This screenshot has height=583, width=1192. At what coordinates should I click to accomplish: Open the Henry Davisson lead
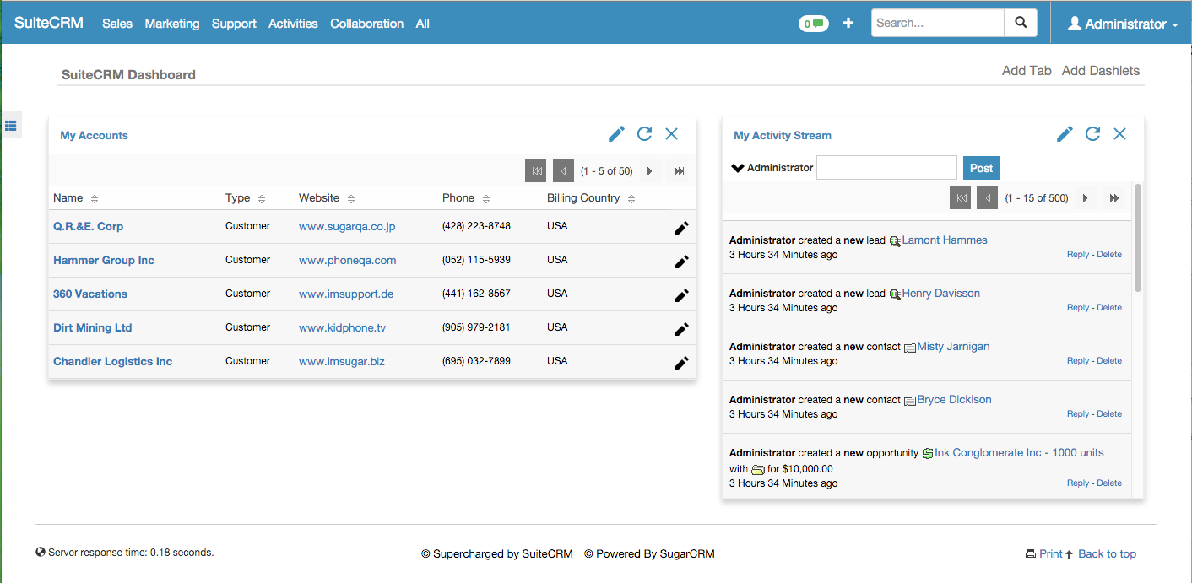(x=941, y=293)
